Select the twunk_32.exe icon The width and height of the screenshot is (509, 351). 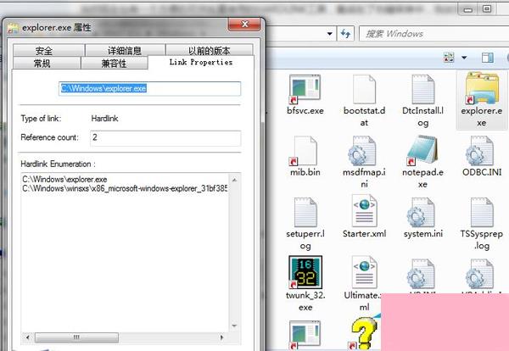click(305, 272)
